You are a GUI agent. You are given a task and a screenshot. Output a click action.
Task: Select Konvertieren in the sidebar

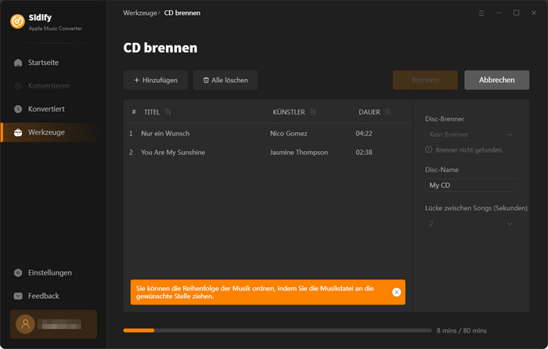[x=42, y=85]
